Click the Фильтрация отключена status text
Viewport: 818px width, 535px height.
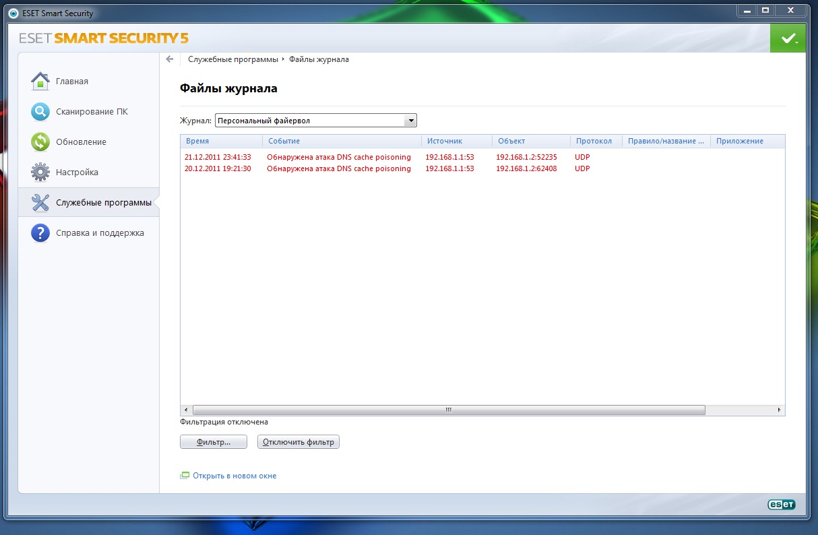(x=224, y=422)
